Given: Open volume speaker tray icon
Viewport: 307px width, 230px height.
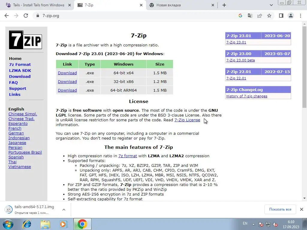Looking at the screenshot, I should tap(275, 224).
